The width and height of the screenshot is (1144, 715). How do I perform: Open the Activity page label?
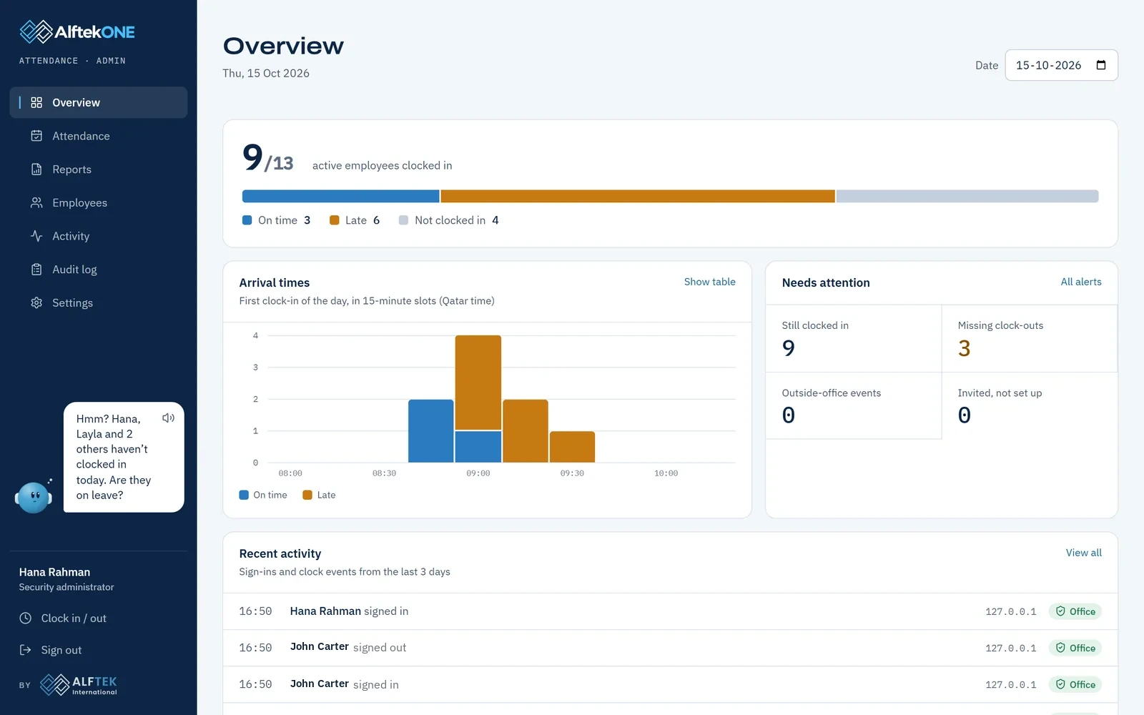point(71,236)
